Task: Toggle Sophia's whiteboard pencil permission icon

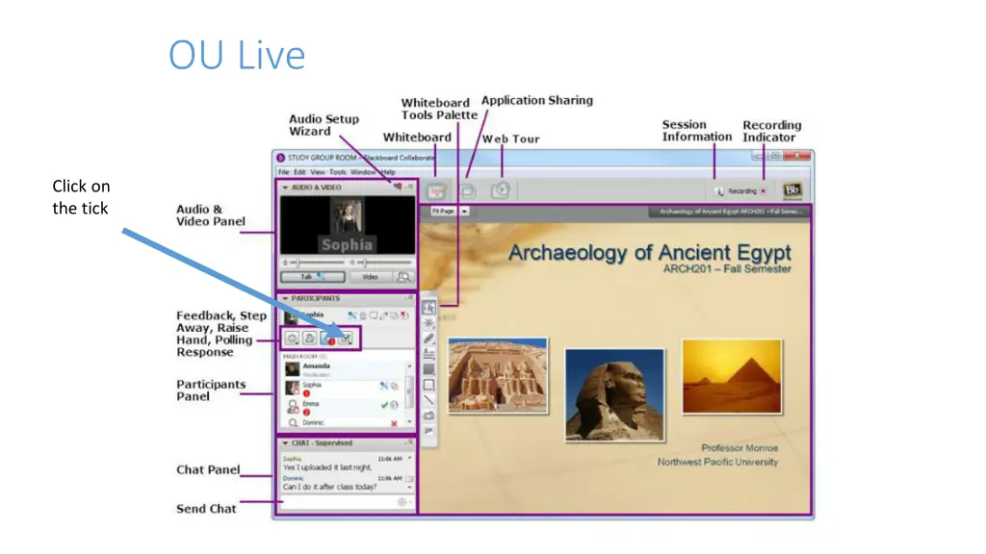Action: coord(383,315)
